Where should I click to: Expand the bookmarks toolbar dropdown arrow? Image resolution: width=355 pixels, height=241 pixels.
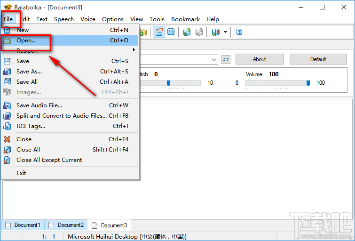point(226,32)
